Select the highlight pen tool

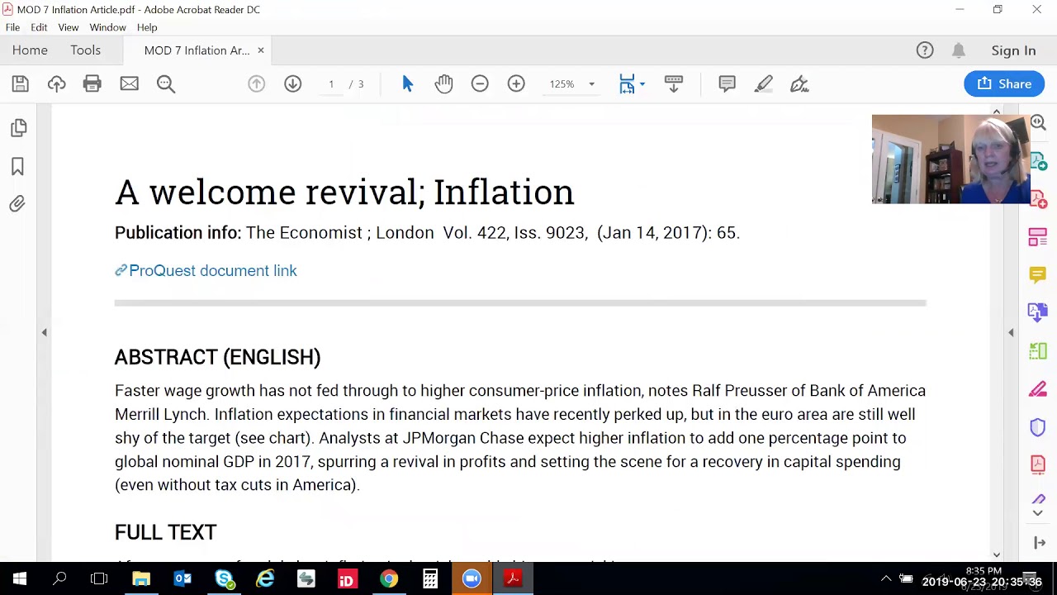pos(763,83)
